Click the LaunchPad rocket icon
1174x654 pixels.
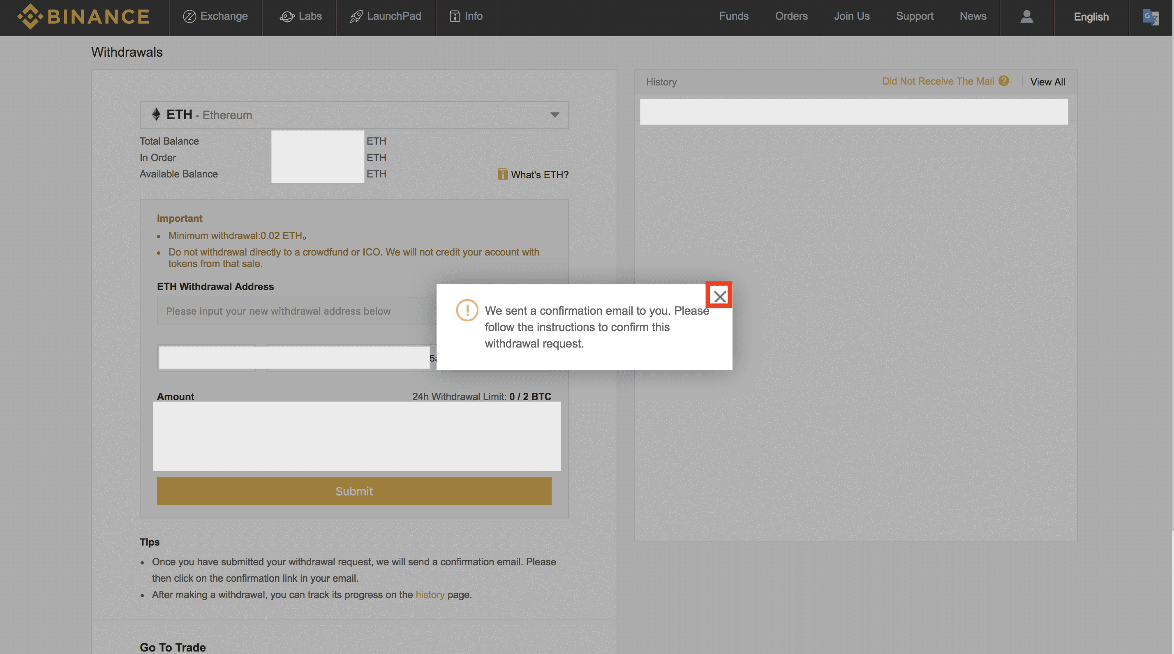(x=356, y=17)
